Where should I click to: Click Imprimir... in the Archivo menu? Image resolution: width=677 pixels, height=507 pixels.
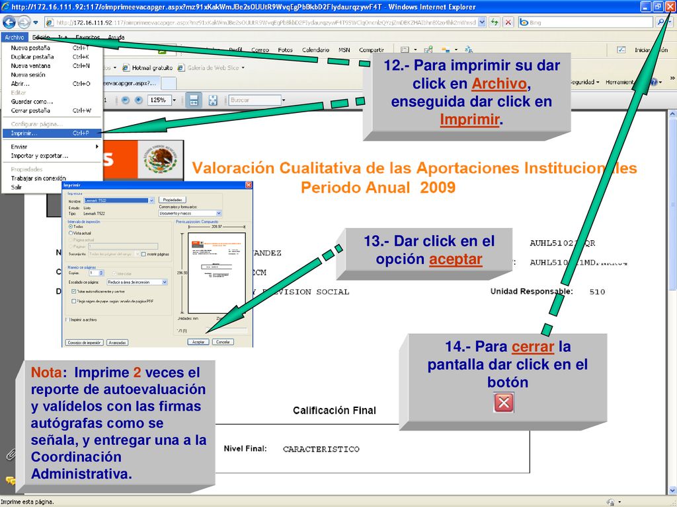pyautogui.click(x=52, y=133)
